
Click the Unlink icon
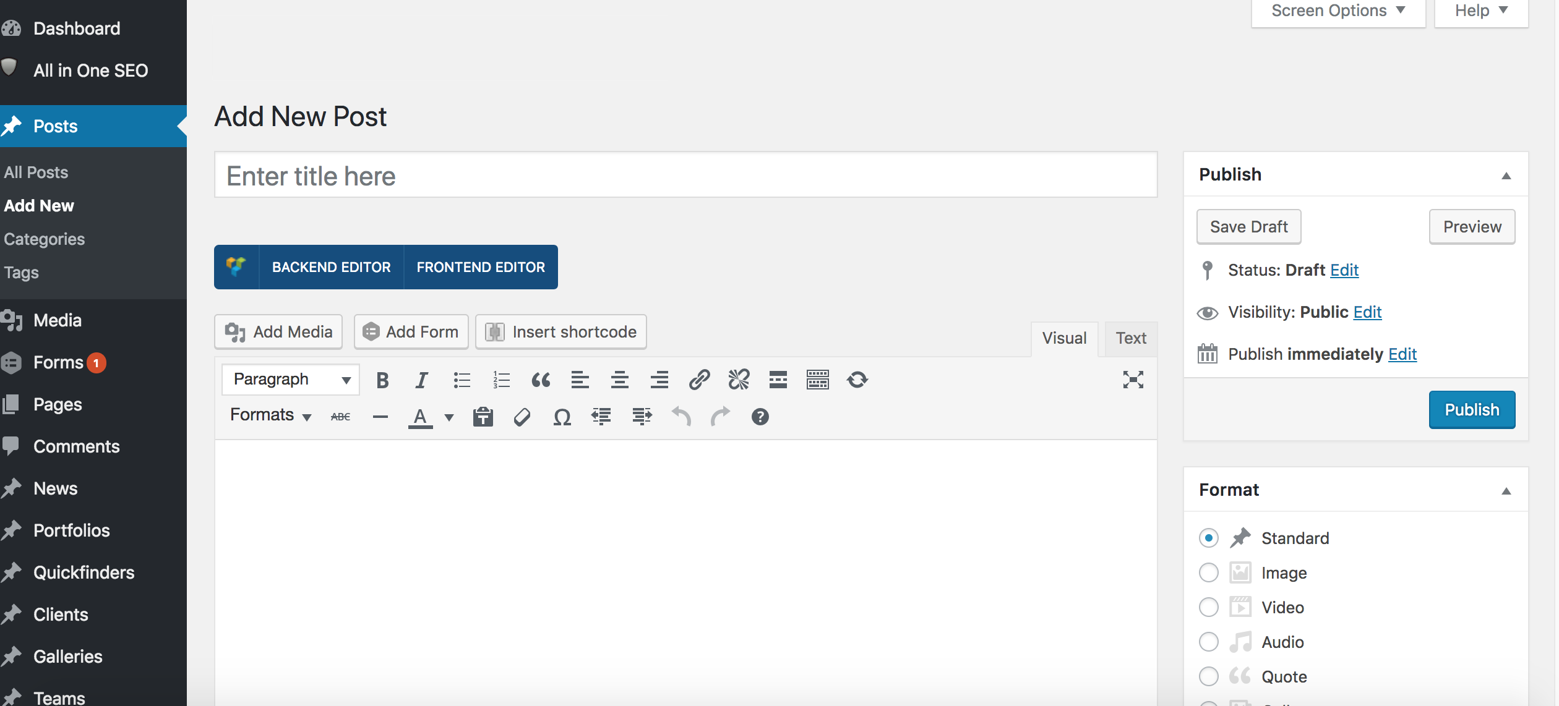click(x=737, y=380)
